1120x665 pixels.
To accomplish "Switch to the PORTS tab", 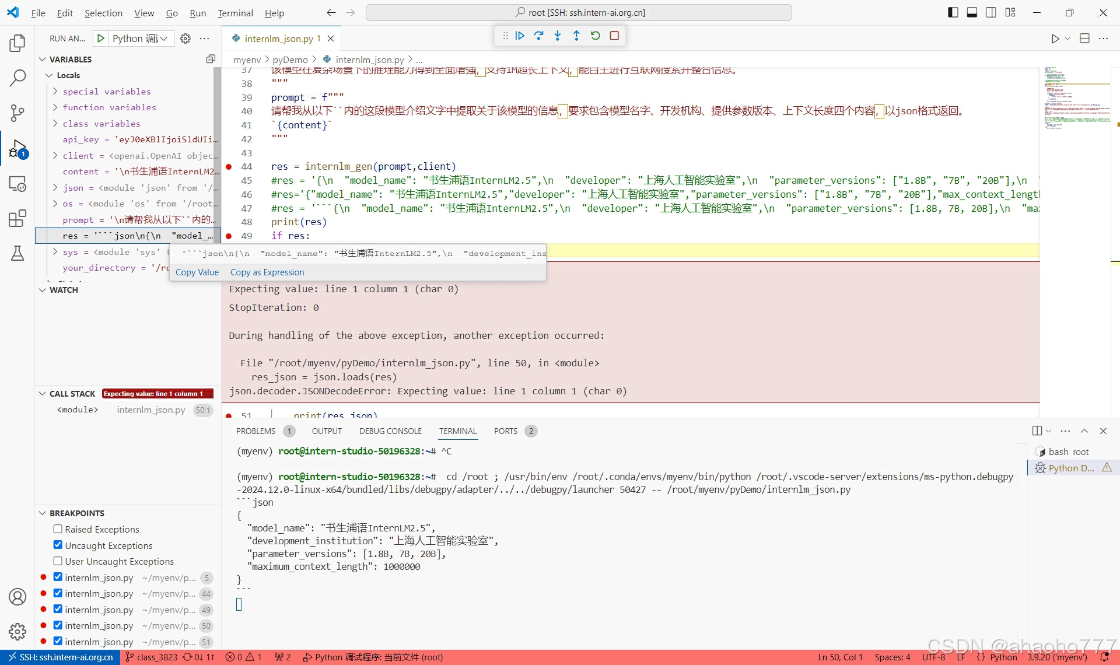I will tap(505, 431).
